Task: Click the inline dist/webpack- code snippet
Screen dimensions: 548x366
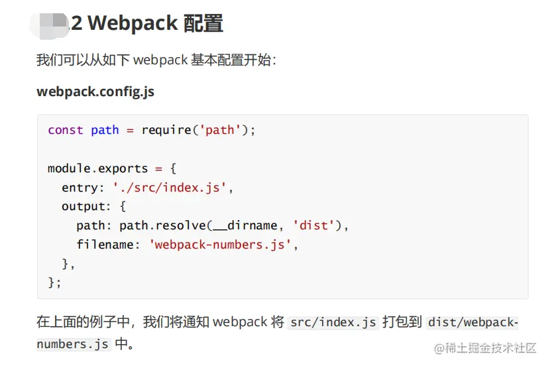Action: pos(472,323)
